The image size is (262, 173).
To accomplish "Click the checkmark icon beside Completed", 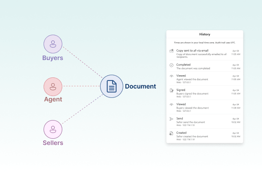I will [171, 65].
